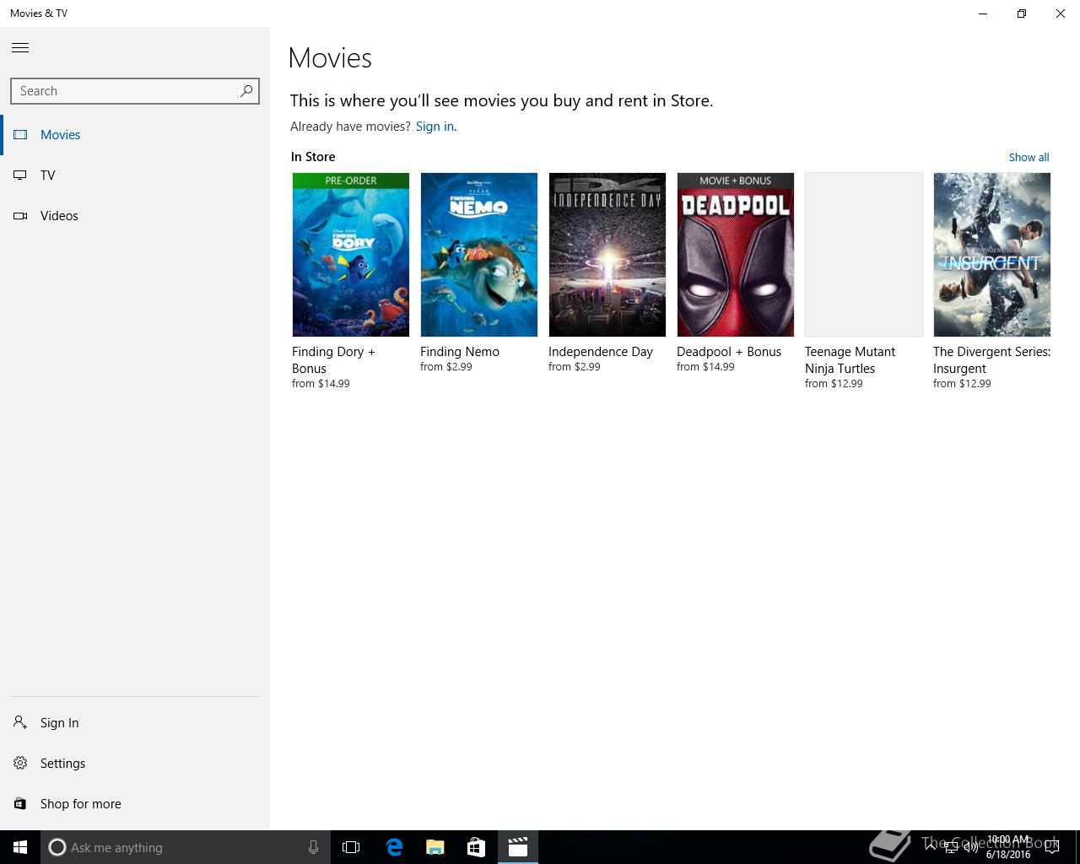This screenshot has height=864, width=1080.
Task: Open Windows Store from taskbar
Action: [x=477, y=847]
